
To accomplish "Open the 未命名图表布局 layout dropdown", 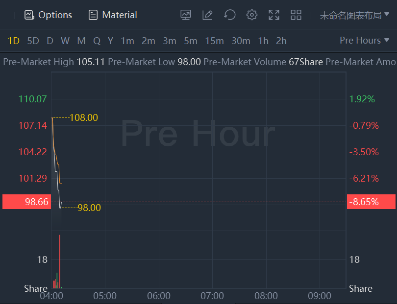I will 354,15.
